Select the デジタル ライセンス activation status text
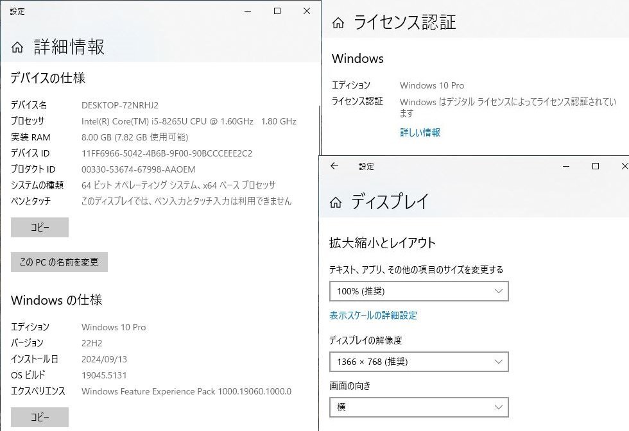 click(508, 108)
